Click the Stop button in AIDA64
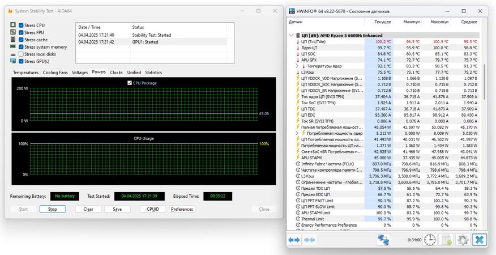 [53, 209]
